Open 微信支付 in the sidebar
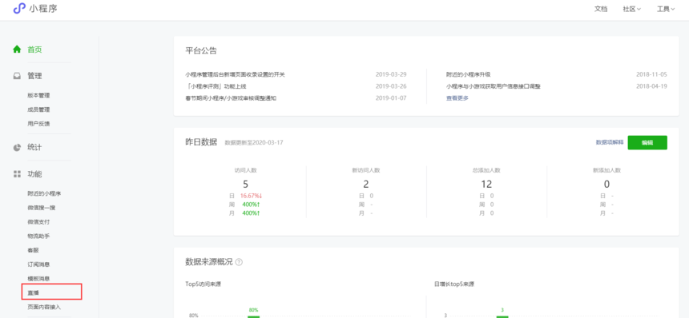Viewport: 689px width, 318px height. 38,222
